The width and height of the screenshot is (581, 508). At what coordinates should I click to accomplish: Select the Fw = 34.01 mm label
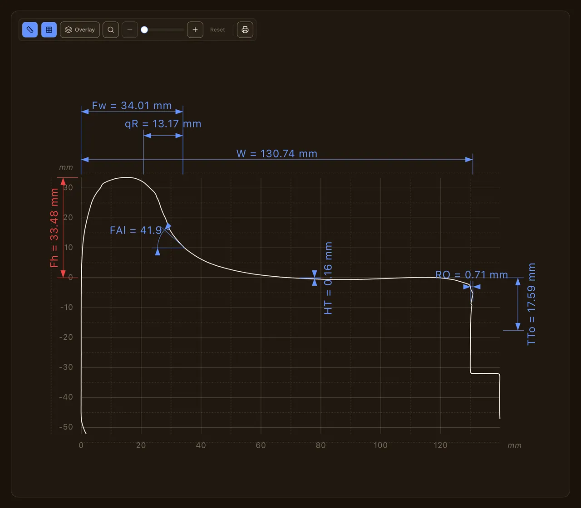(x=132, y=106)
